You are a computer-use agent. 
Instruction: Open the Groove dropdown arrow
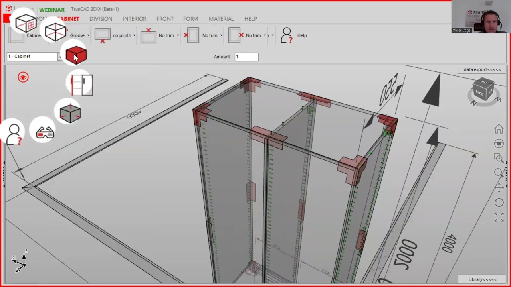(88, 35)
